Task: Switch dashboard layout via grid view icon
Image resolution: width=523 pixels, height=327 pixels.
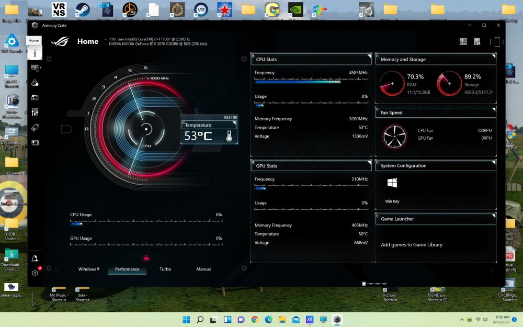Action: tap(463, 42)
